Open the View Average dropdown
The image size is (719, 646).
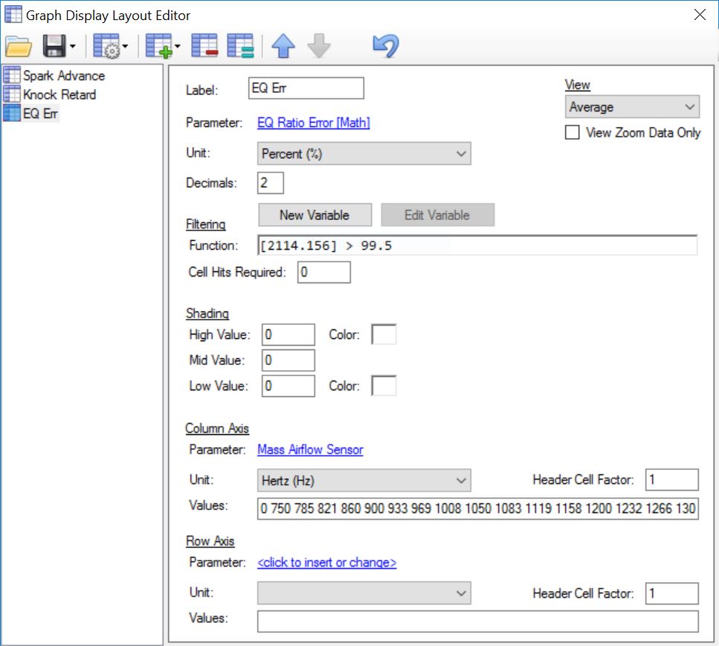coord(632,107)
